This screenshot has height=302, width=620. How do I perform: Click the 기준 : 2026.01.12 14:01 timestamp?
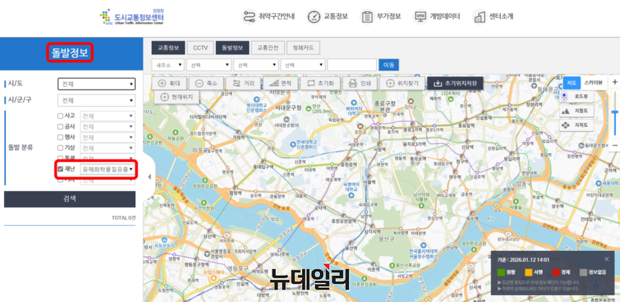523,260
